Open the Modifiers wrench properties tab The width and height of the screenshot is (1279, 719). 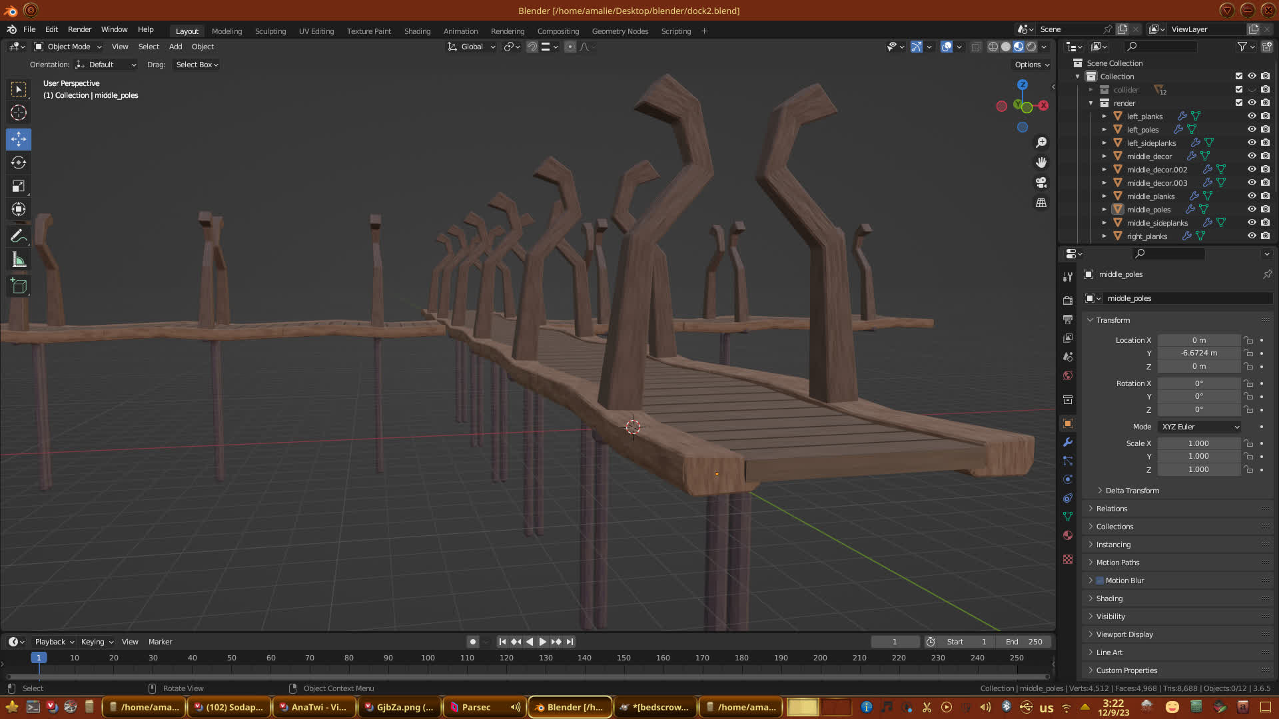coord(1068,442)
